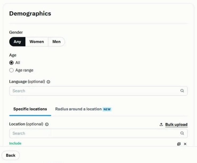197x163 pixels.
Task: Open the Specific locations tab
Action: 30,109
